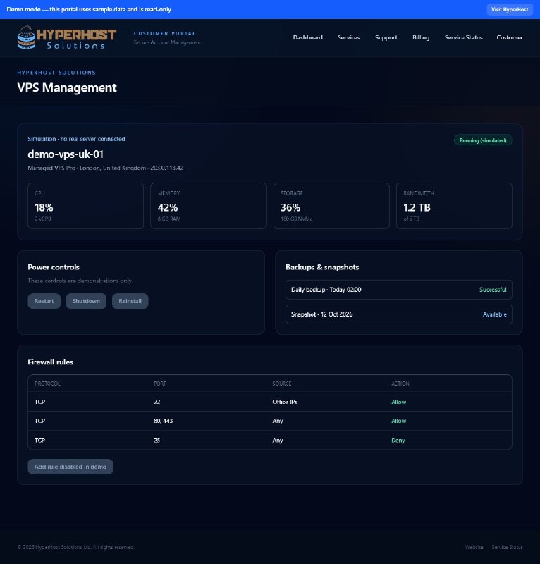Open Service Status in top navigation
Screen dimensions: 540x564
(463, 37)
